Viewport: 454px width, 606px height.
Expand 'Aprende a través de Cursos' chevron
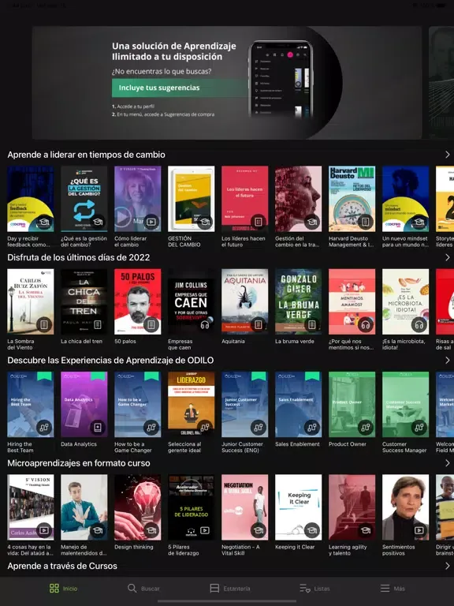point(447,566)
